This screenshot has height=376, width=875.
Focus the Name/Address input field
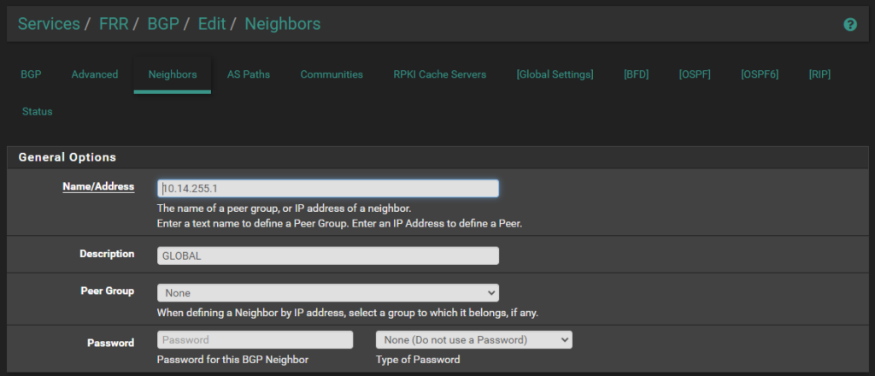328,189
